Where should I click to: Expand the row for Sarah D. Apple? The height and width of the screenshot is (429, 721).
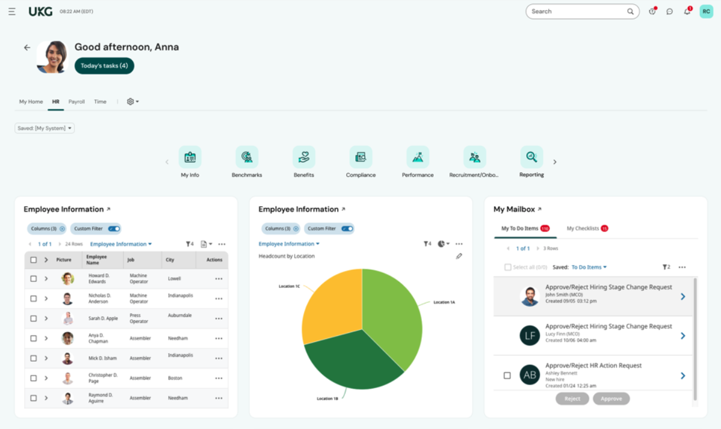click(x=46, y=318)
